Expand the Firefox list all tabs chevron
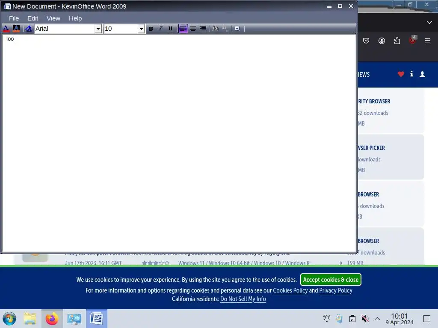This screenshot has height=328, width=438. coord(429,22)
